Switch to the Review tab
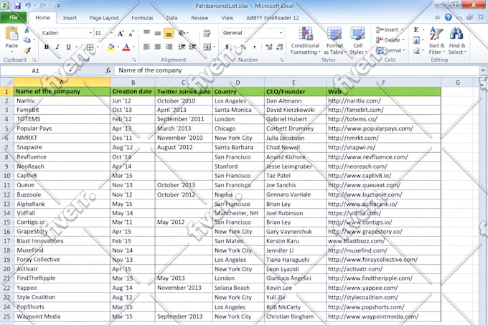488x325 pixels. 200,18
